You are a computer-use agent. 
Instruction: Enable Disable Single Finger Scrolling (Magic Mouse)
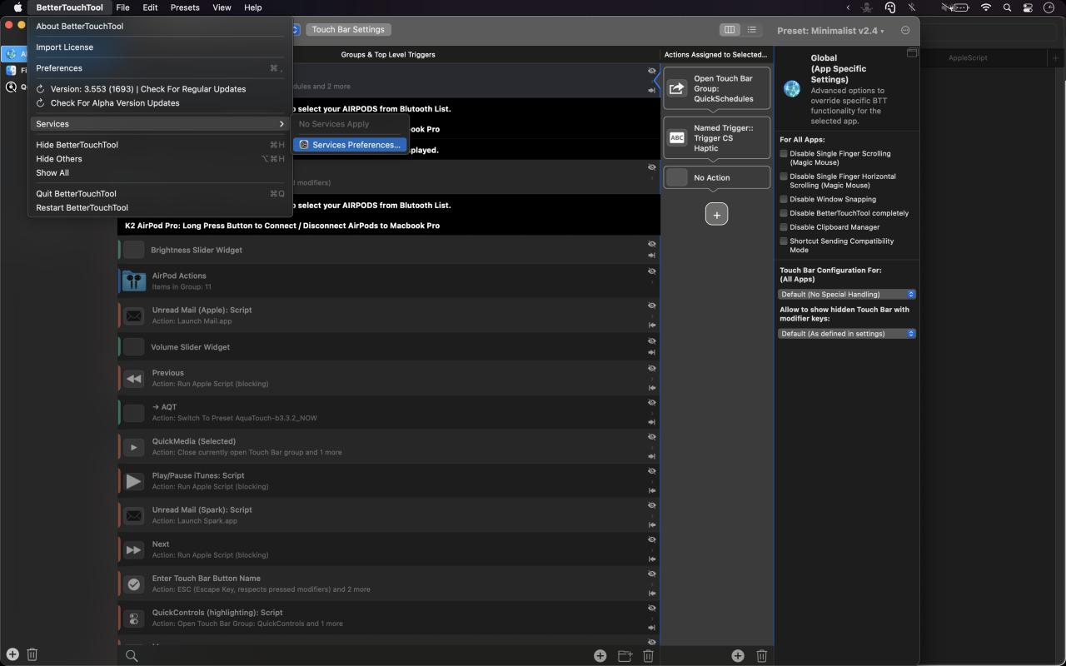click(x=784, y=154)
